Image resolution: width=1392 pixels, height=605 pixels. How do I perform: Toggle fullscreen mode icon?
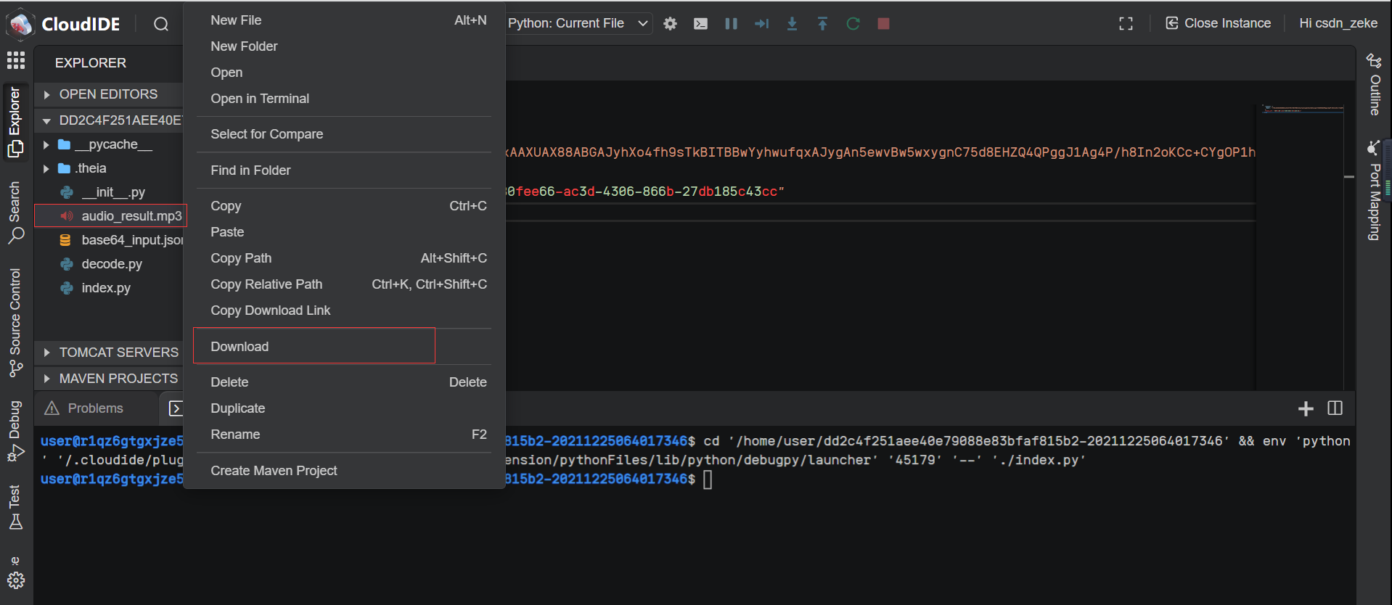coord(1126,24)
